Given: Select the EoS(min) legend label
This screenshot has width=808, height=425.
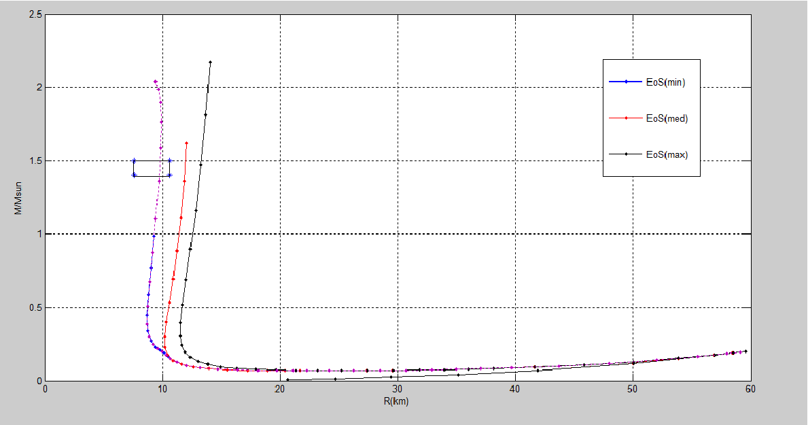Looking at the screenshot, I should tap(665, 82).
